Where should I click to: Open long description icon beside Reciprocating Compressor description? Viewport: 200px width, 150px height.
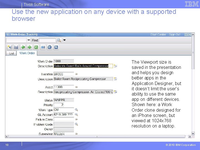tap(116, 92)
